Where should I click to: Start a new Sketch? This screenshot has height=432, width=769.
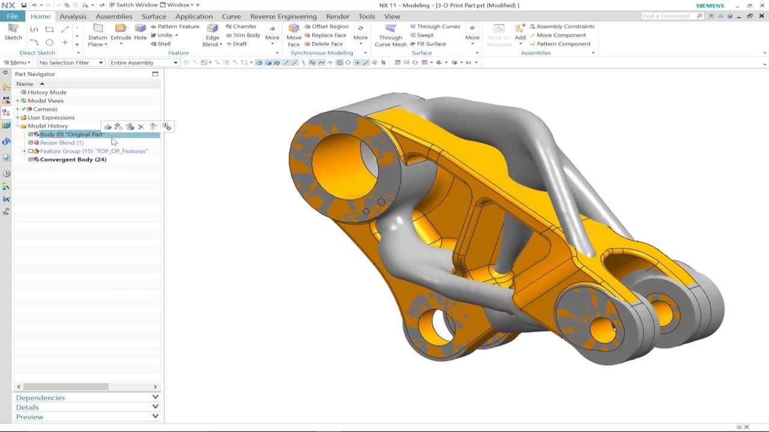pos(13,32)
